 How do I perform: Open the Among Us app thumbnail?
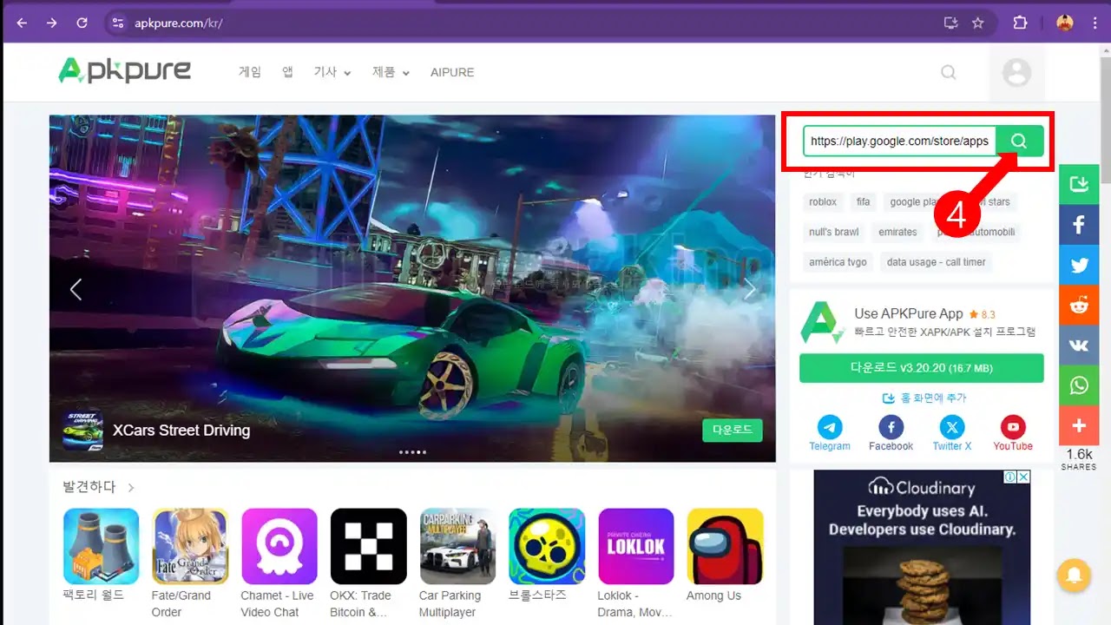point(726,546)
